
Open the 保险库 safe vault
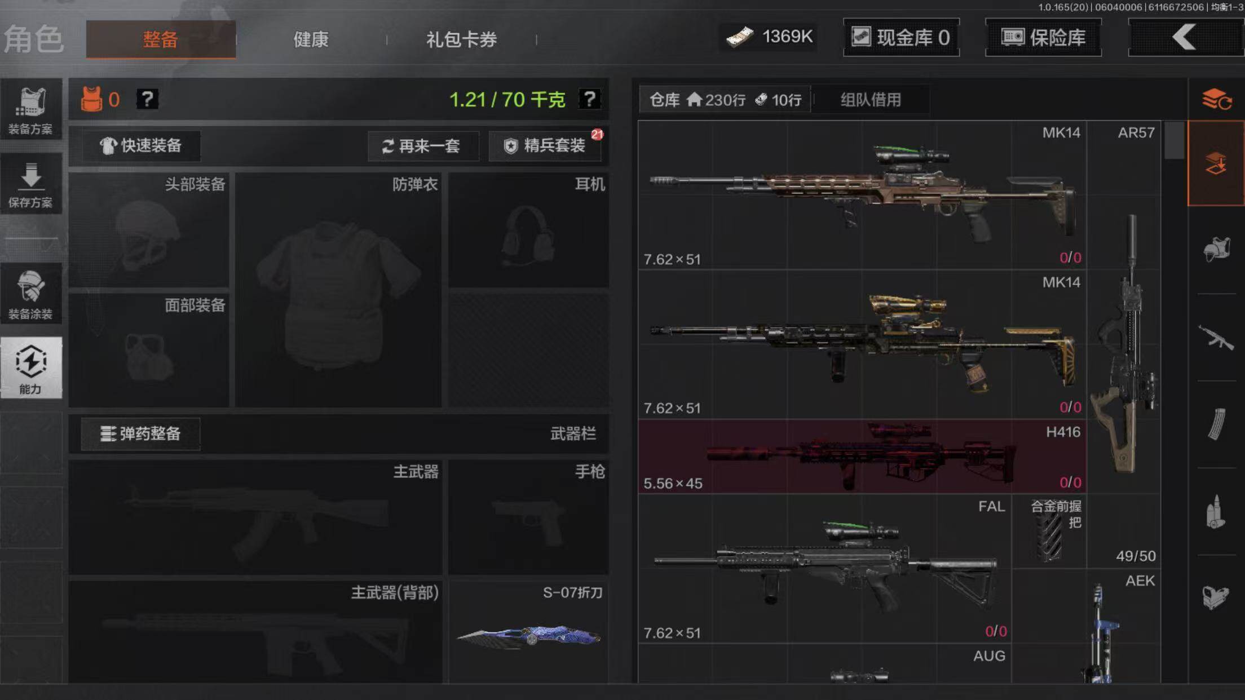click(x=1043, y=38)
